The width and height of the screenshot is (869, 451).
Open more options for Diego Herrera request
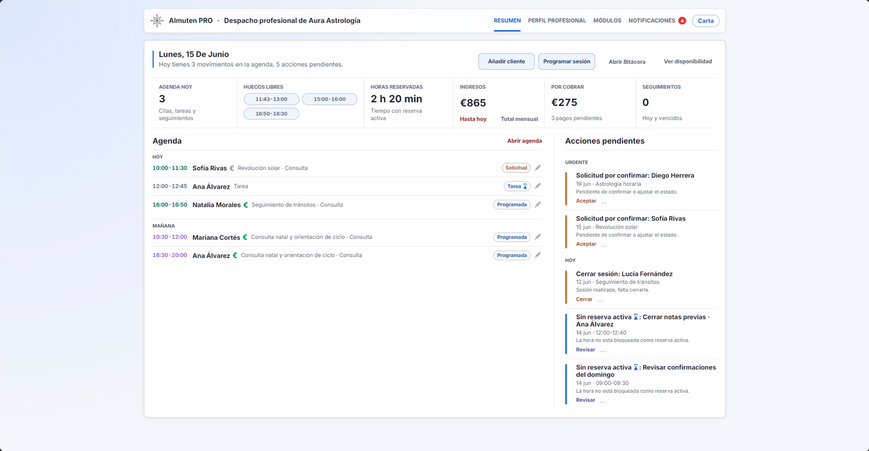pyautogui.click(x=604, y=201)
